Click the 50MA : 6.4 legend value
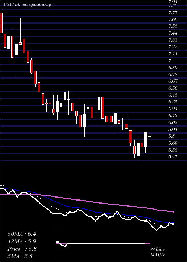The width and height of the screenshot is (187, 262). click(x=22, y=234)
